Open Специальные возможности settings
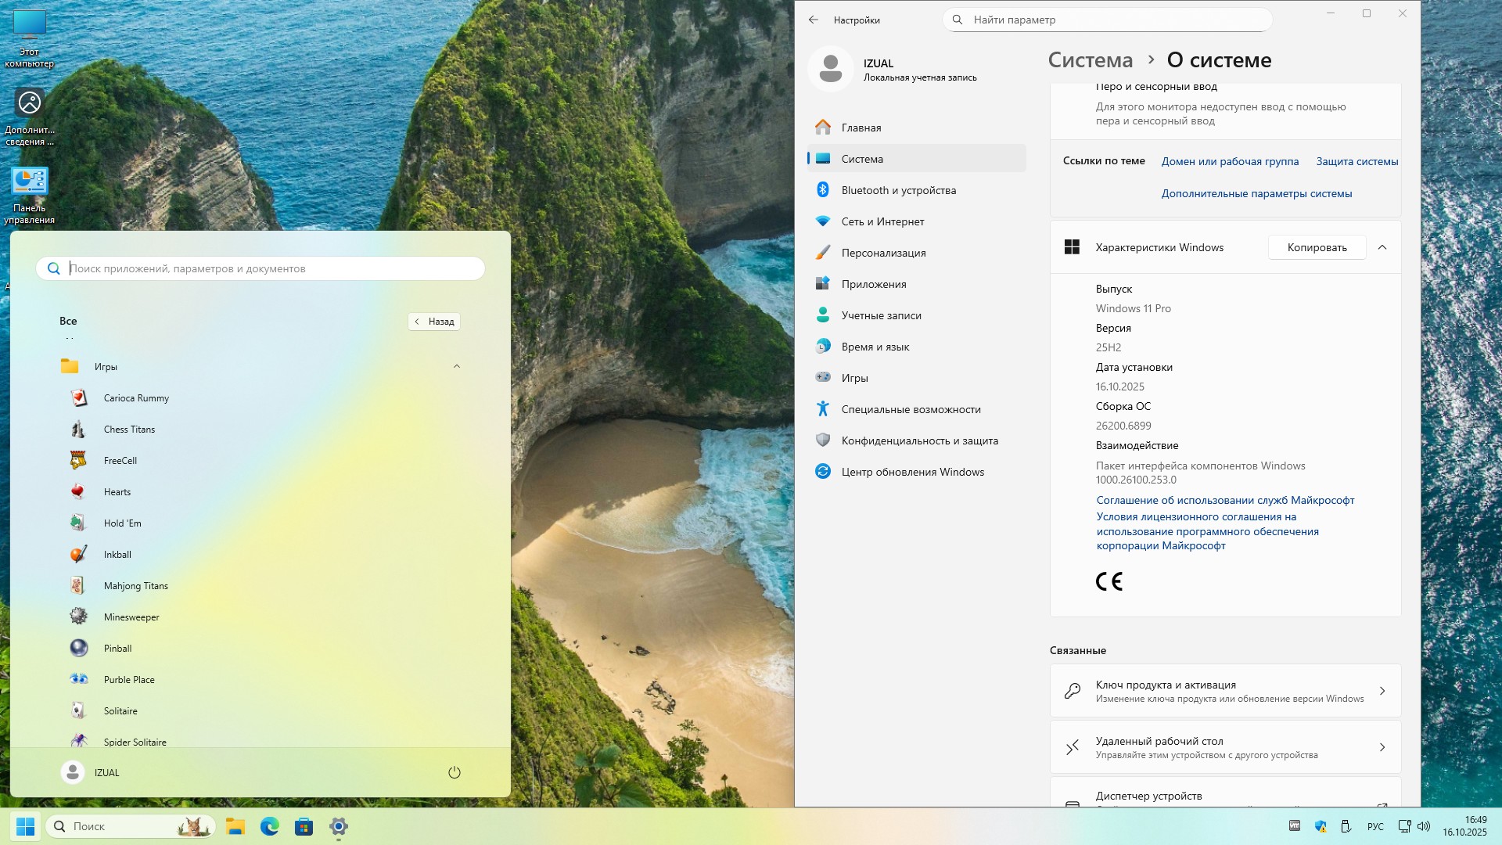The image size is (1502, 845). [911, 409]
